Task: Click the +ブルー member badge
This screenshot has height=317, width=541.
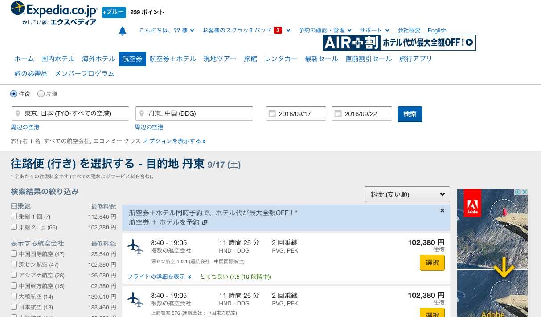Action: [114, 12]
